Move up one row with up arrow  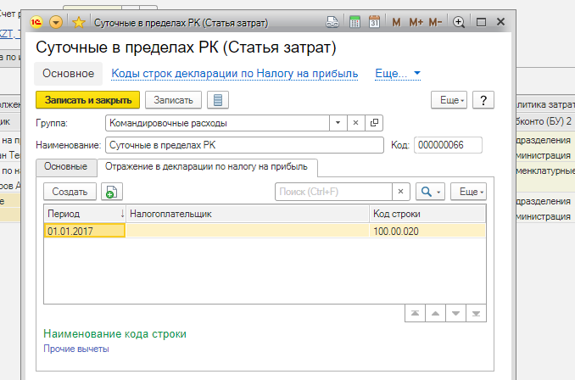click(435, 313)
